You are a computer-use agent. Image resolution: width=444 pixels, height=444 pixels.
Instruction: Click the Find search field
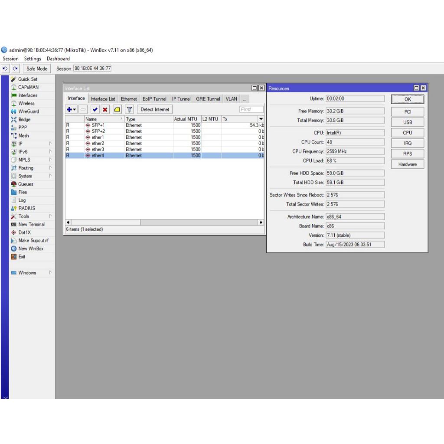tap(251, 110)
